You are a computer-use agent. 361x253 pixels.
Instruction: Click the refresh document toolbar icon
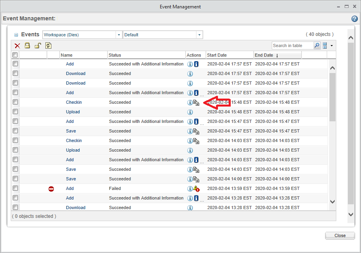48,46
